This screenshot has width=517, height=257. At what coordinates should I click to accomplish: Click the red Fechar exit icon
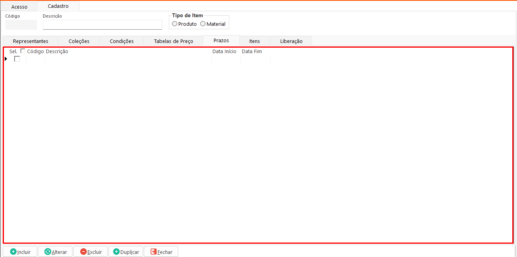click(153, 252)
